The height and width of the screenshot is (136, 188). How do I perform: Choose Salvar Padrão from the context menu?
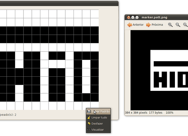(98, 112)
